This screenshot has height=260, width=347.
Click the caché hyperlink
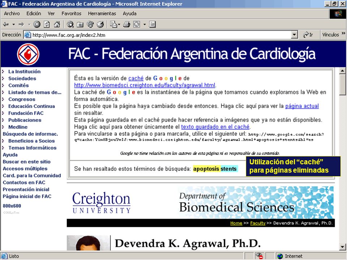click(136, 78)
